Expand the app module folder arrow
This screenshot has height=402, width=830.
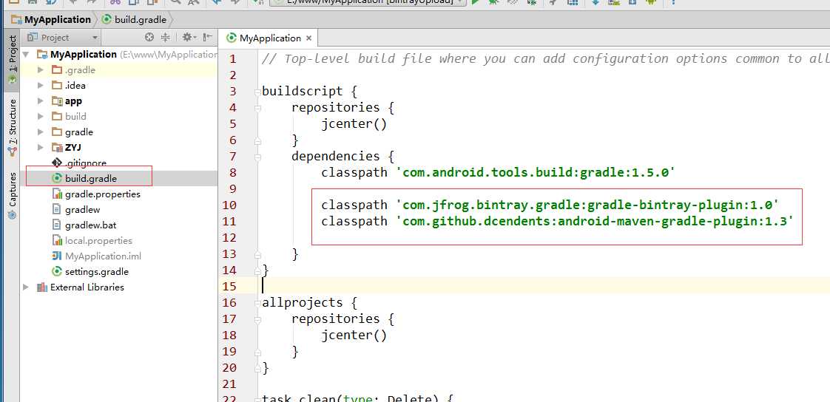(x=41, y=101)
